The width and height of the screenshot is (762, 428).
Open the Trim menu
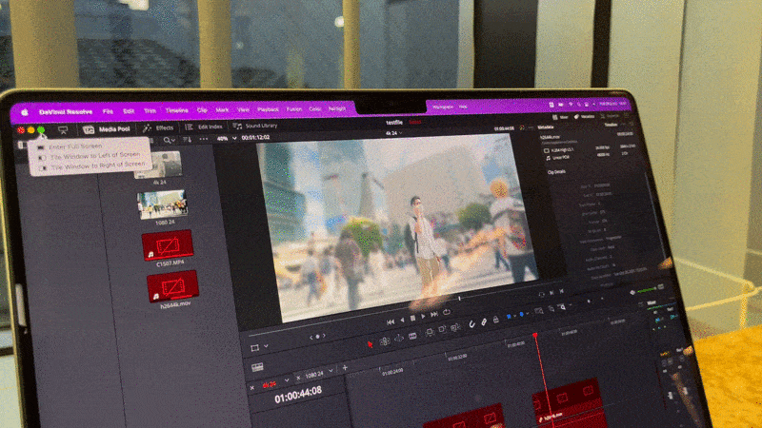click(150, 110)
